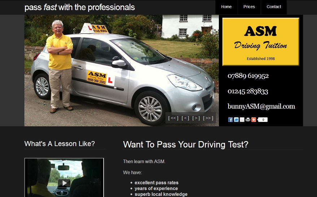The height and width of the screenshot is (197, 317).
Task: Go to the Contact page
Action: click(x=274, y=7)
